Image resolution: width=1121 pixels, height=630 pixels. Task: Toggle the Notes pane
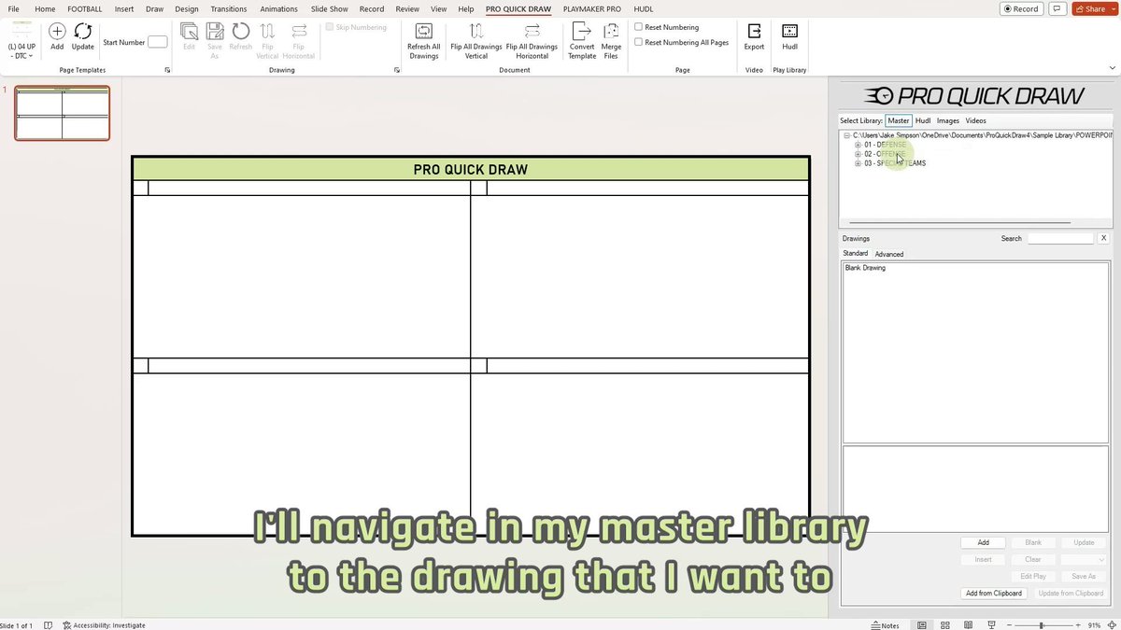pos(885,625)
